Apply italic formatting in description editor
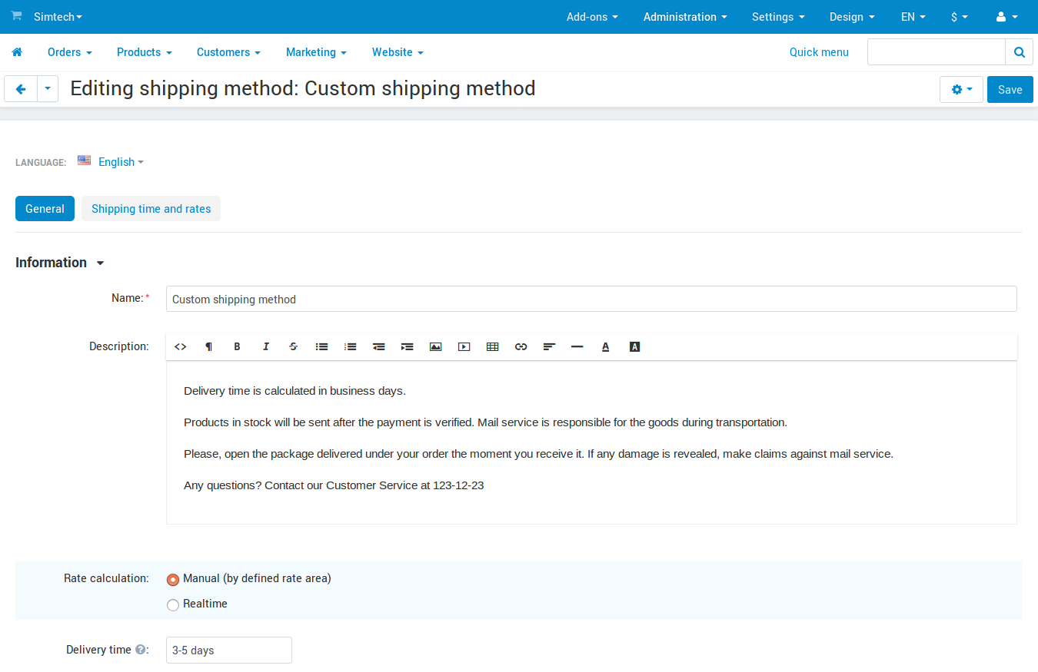This screenshot has width=1038, height=672. pos(266,346)
